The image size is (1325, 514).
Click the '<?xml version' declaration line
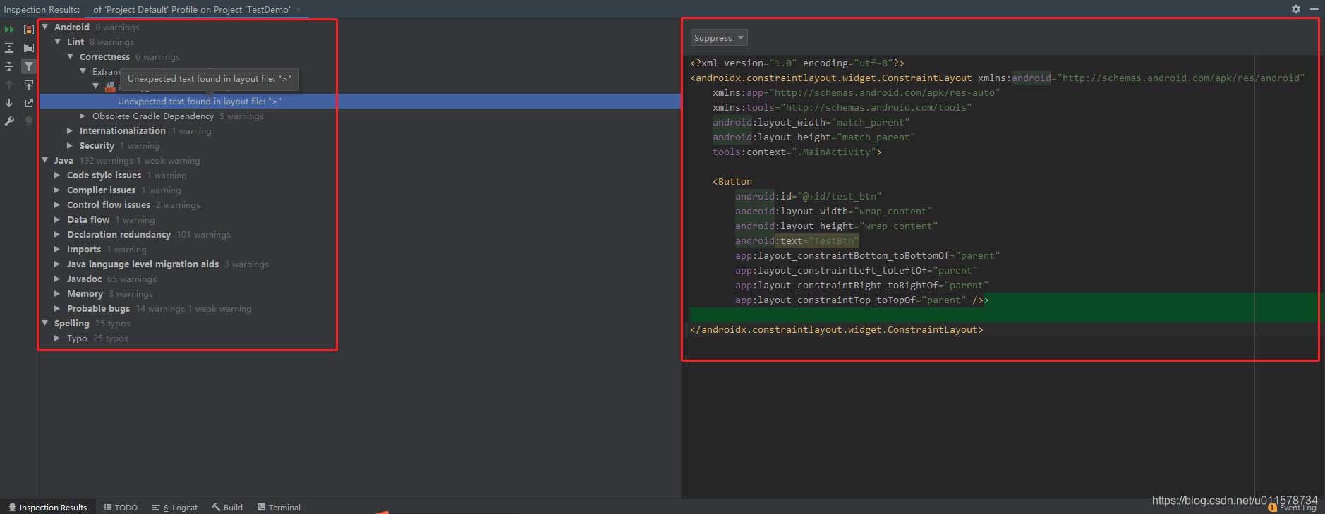click(797, 63)
